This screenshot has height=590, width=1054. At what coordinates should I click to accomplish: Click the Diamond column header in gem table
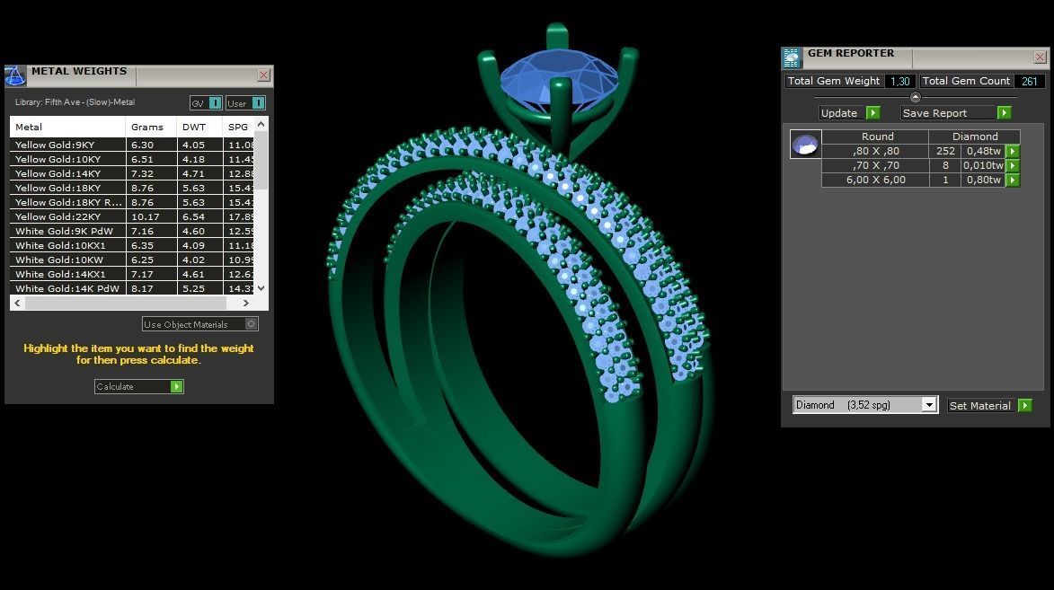(975, 136)
